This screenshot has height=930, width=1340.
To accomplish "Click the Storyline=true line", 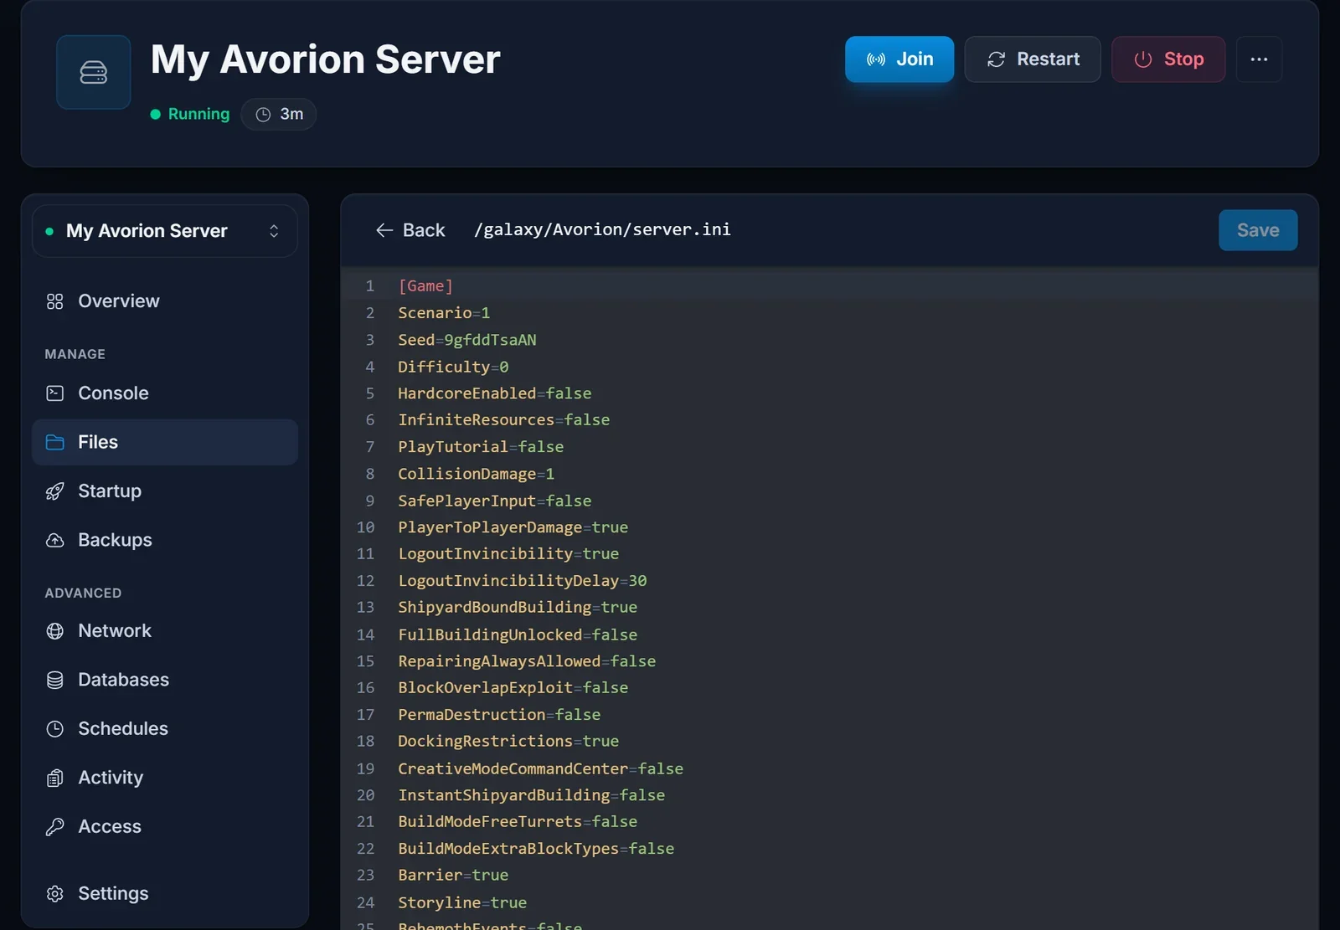I will tap(462, 902).
